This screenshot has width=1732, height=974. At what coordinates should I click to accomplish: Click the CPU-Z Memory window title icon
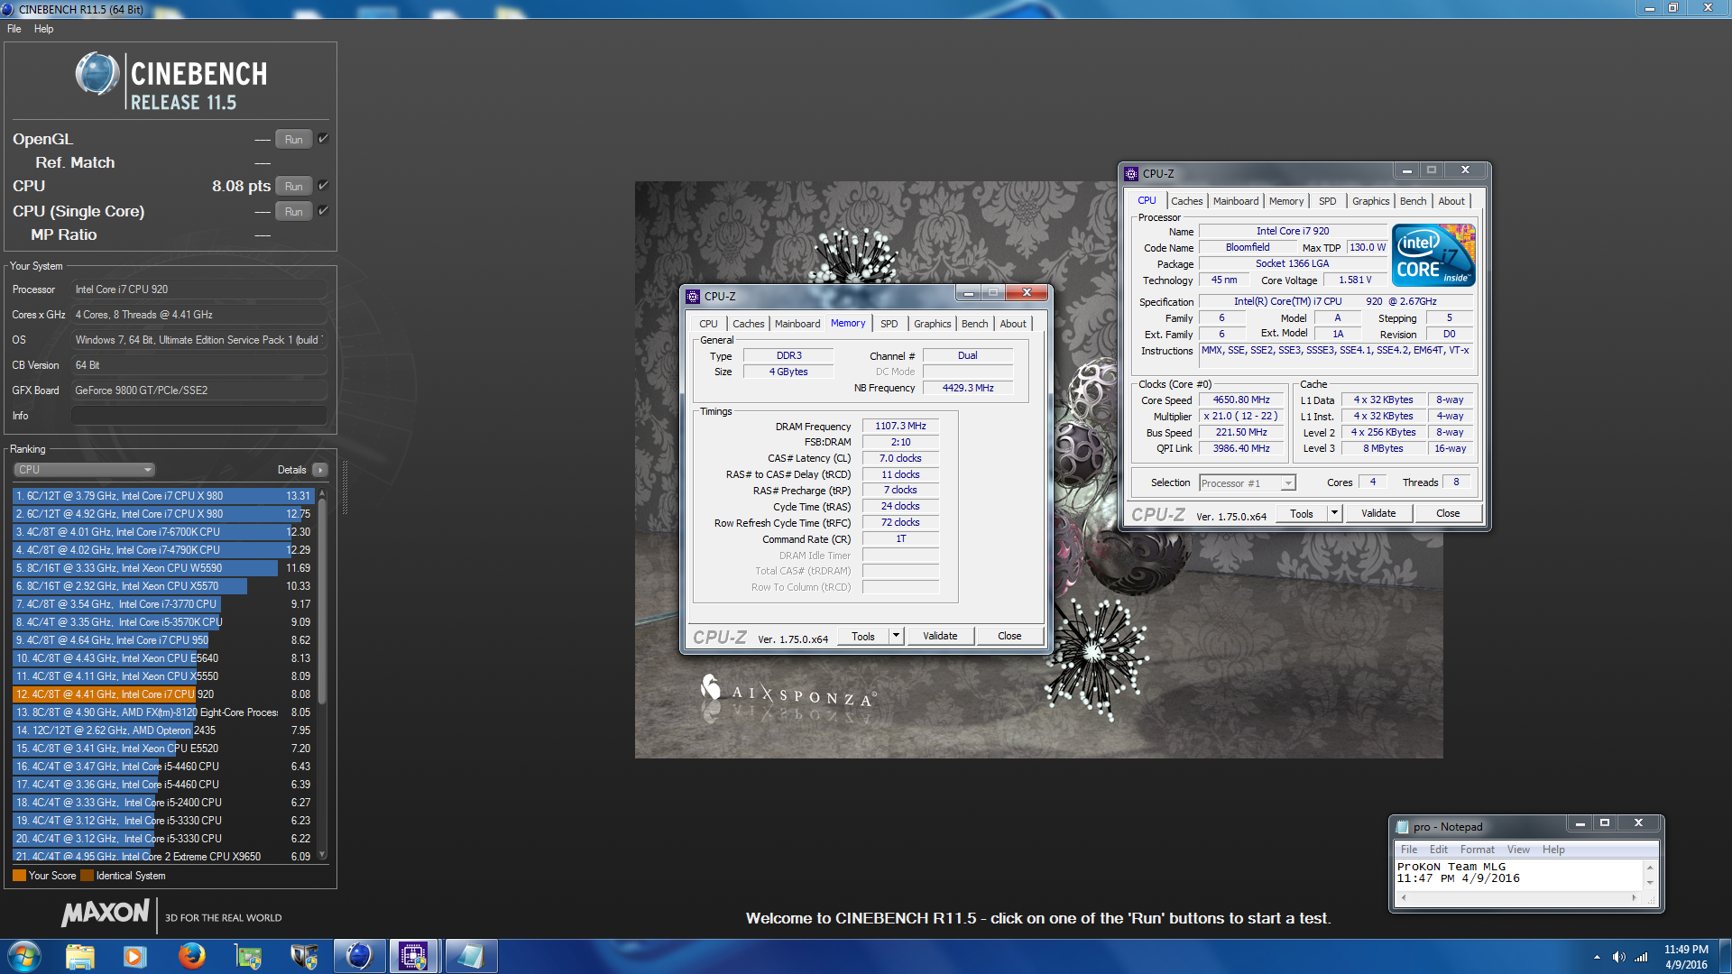tap(693, 296)
